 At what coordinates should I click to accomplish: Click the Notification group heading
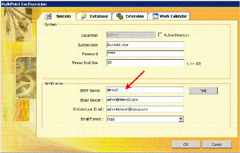coord(54,84)
